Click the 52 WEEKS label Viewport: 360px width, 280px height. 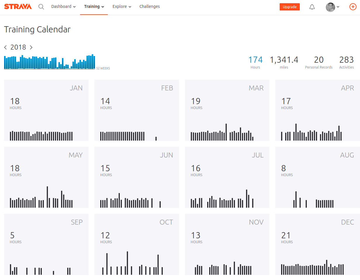tap(103, 68)
